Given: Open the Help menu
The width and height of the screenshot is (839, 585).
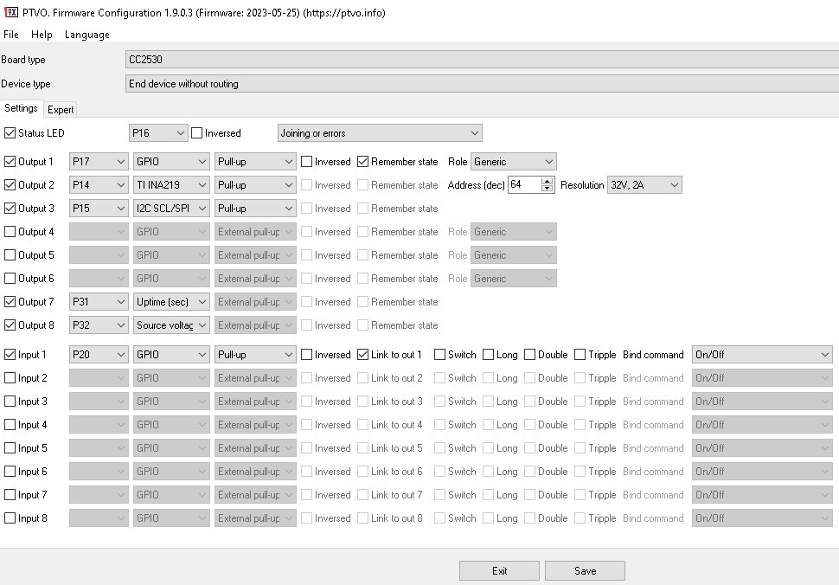Looking at the screenshot, I should tap(41, 35).
